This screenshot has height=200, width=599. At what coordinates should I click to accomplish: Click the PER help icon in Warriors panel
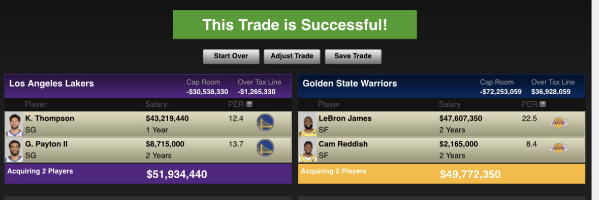(543, 104)
